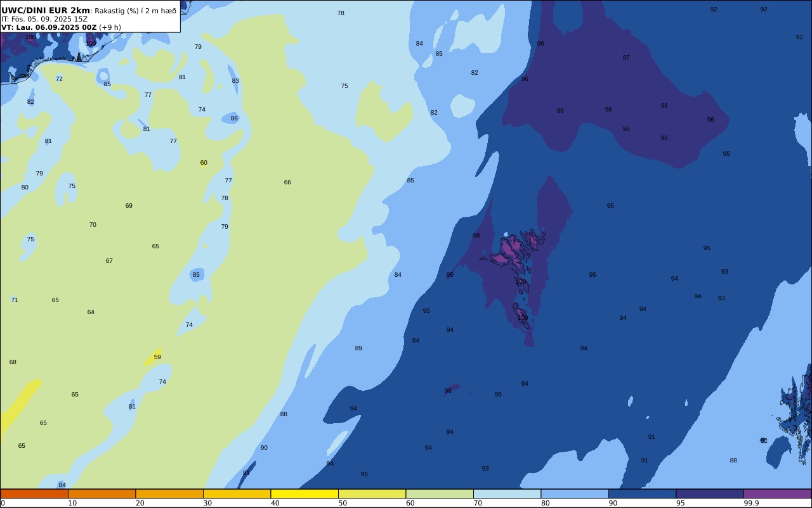Click the humidity value '66' on the map
The width and height of the screenshot is (812, 508).
(x=287, y=182)
